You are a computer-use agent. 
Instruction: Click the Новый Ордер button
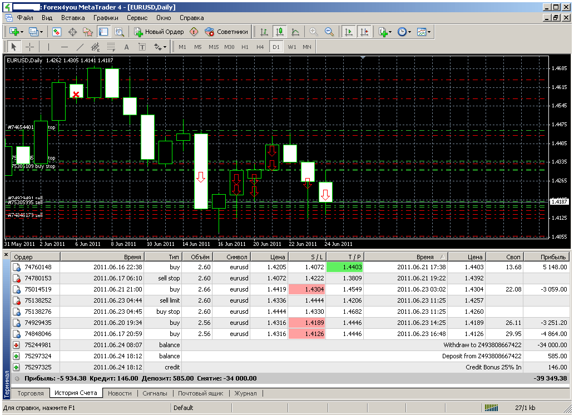[159, 32]
